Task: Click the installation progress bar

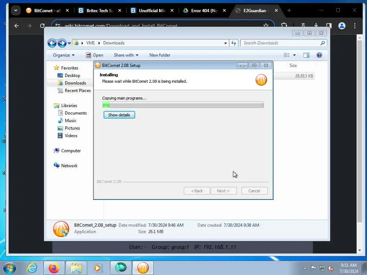Action: tap(183, 105)
